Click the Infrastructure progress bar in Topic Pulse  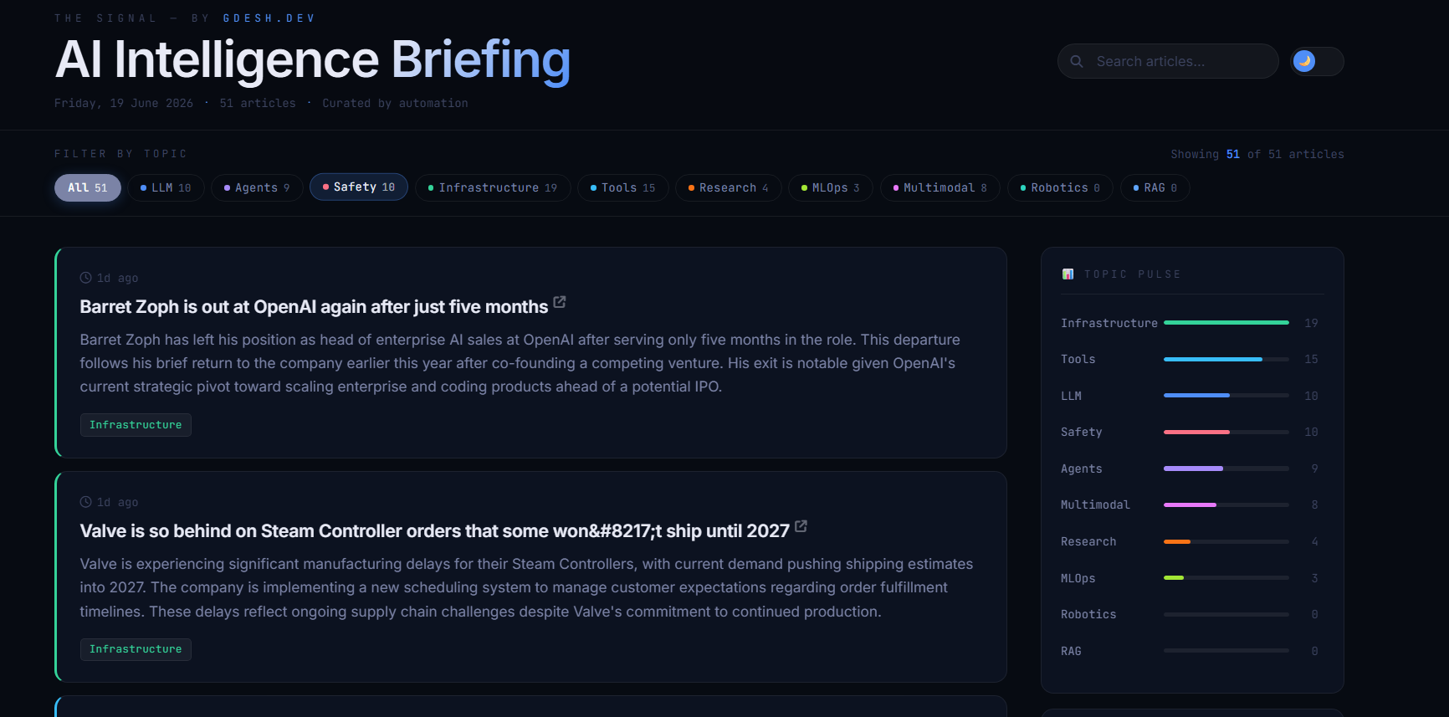tap(1226, 322)
